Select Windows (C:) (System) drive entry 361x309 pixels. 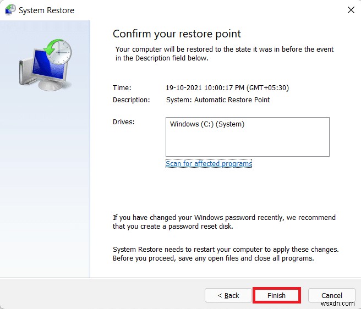pos(207,124)
